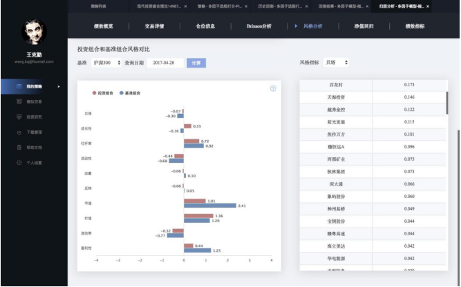Switch to the 净值回归 tab
This screenshot has width=461, height=287.
[x=364, y=26]
